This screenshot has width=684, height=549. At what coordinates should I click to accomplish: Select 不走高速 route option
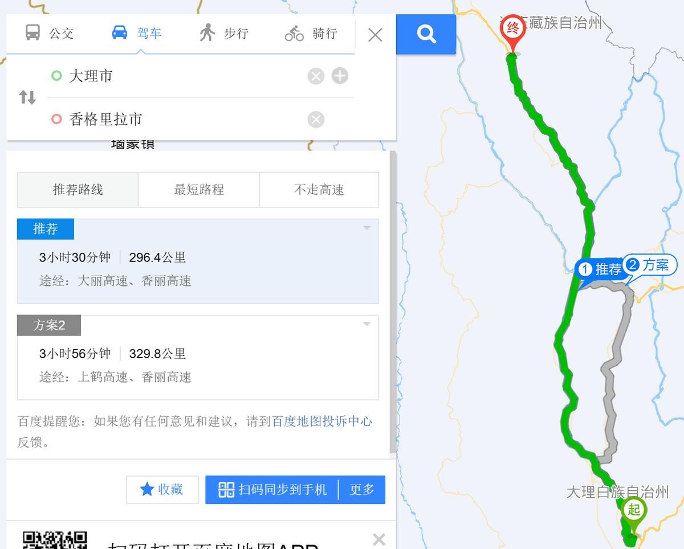[319, 190]
